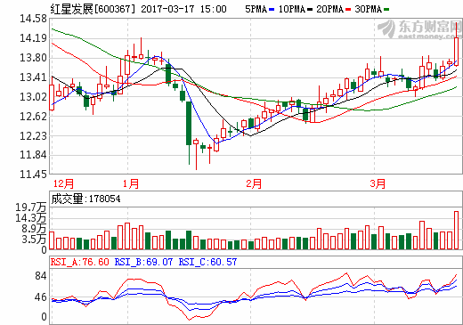463x325 pixels.
Task: Click the 12.23 price axis label
Action: pyautogui.click(x=33, y=136)
